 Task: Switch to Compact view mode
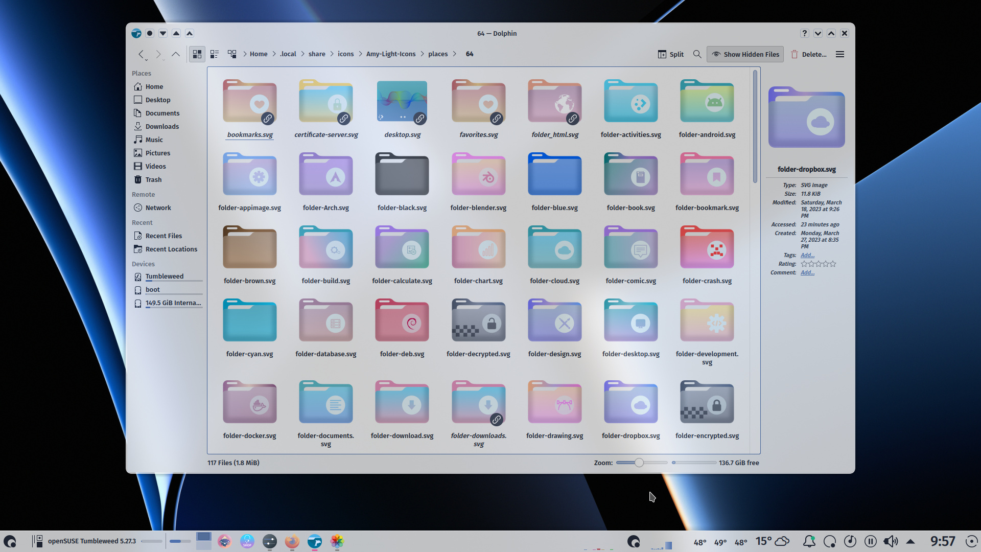coord(215,54)
